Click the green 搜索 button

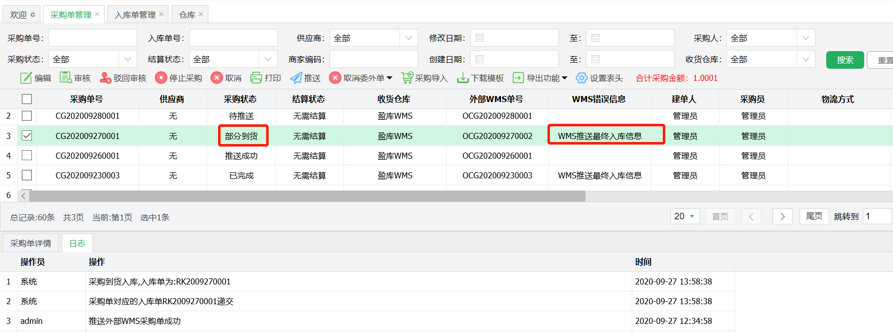click(845, 60)
